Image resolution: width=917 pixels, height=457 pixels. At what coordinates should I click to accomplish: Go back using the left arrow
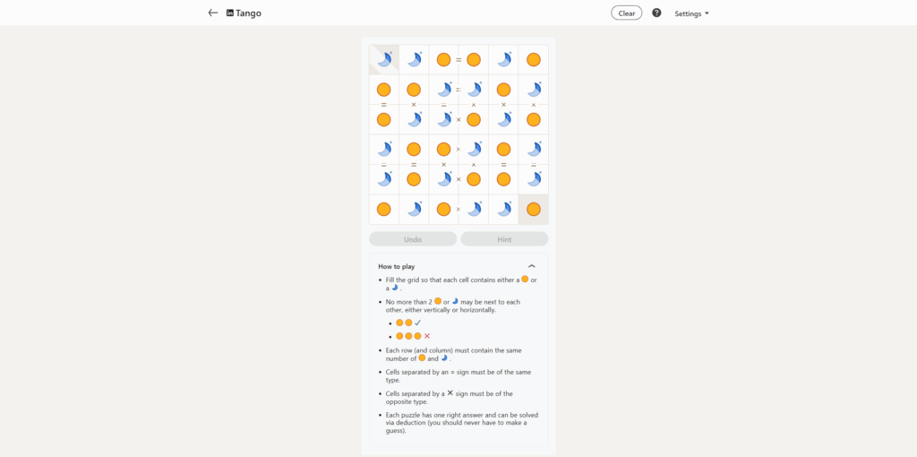pyautogui.click(x=213, y=13)
